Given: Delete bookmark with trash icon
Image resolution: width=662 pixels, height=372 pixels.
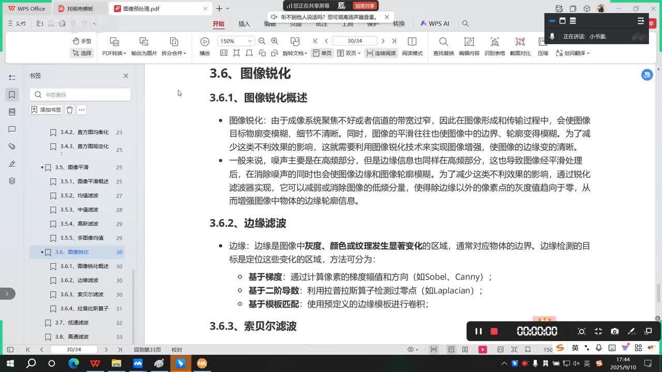Looking at the screenshot, I should pyautogui.click(x=70, y=110).
